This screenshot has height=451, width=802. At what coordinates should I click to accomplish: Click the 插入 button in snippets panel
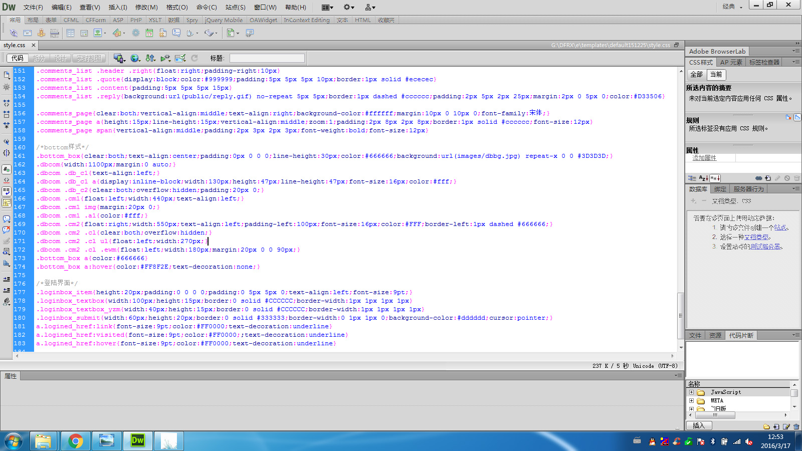point(699,425)
